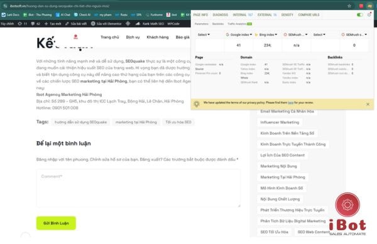377x244 pixels.
Task: Expand the Google index dropdown
Action: pyautogui.click(x=239, y=34)
